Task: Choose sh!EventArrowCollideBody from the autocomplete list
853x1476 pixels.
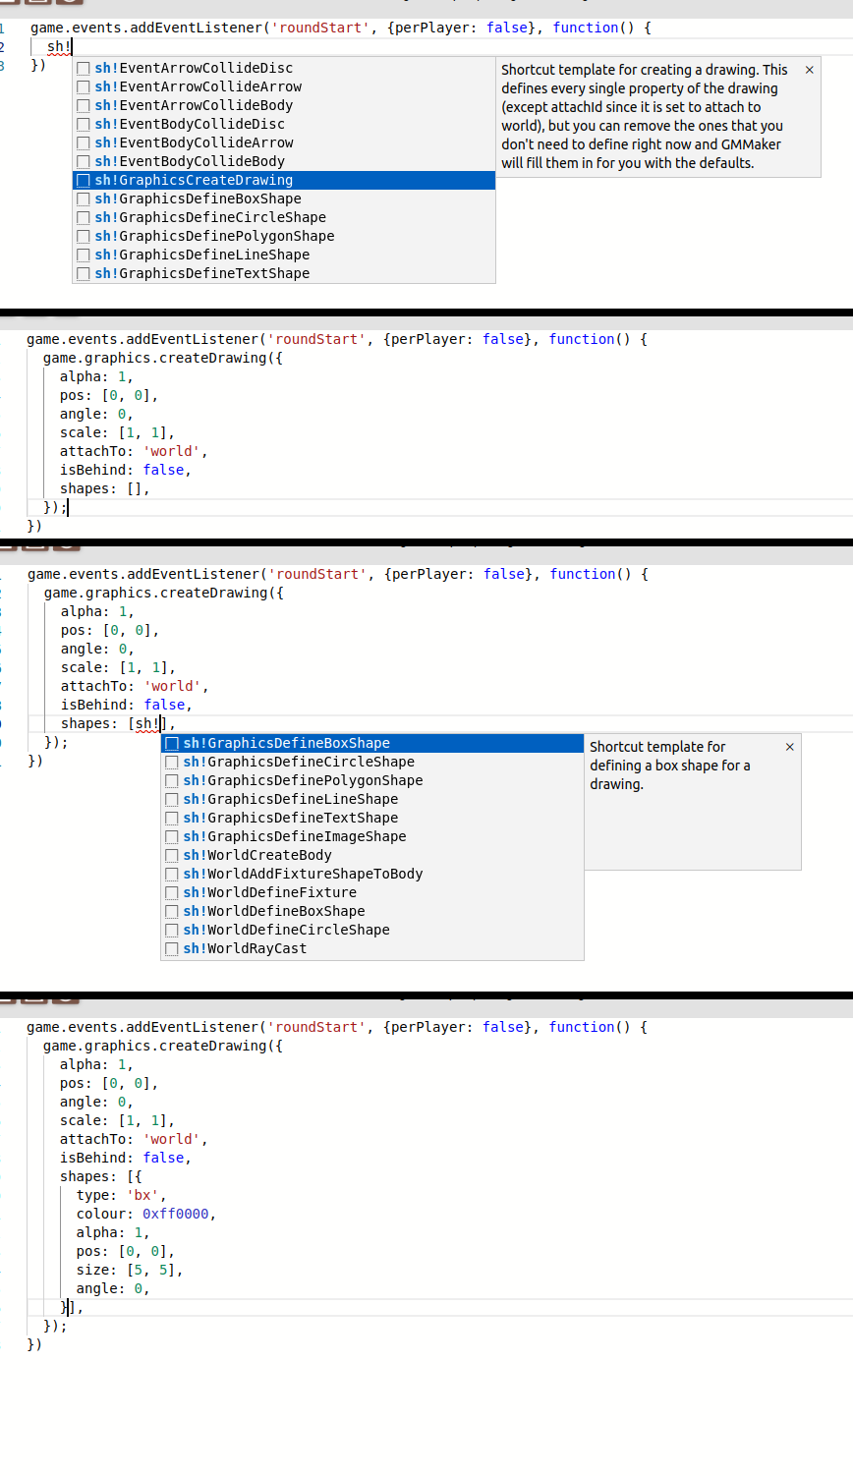Action: pyautogui.click(x=194, y=106)
